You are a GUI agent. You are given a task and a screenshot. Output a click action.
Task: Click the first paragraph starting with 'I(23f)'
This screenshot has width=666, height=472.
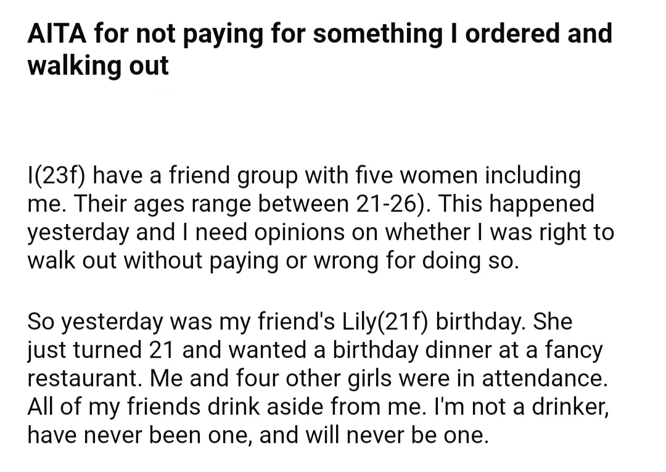(x=320, y=218)
